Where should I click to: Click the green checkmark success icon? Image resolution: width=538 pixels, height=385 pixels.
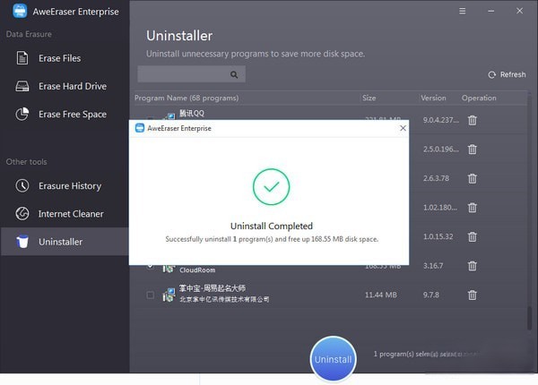point(272,186)
